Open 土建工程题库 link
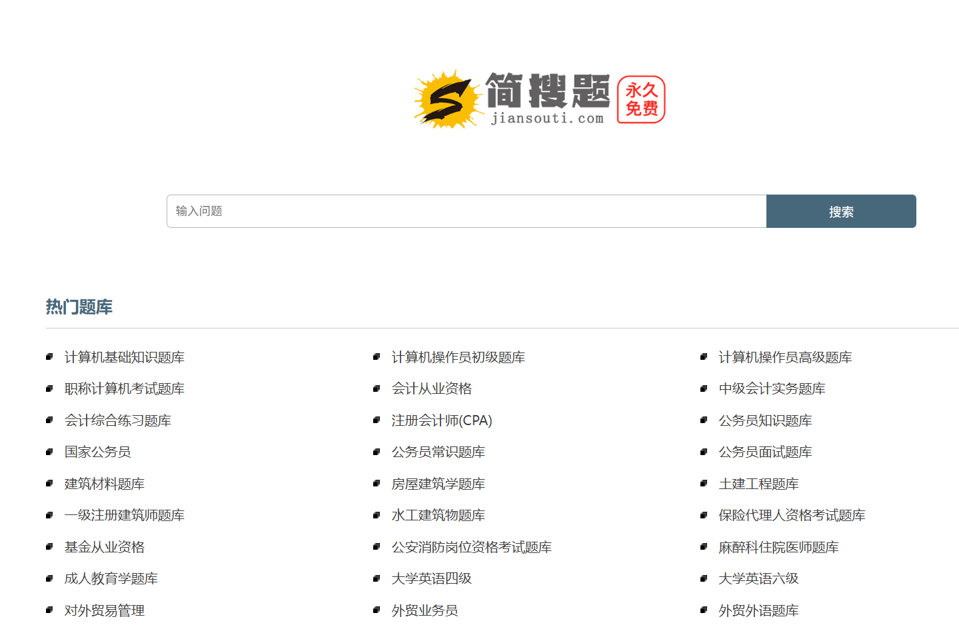959x627 pixels. click(759, 484)
